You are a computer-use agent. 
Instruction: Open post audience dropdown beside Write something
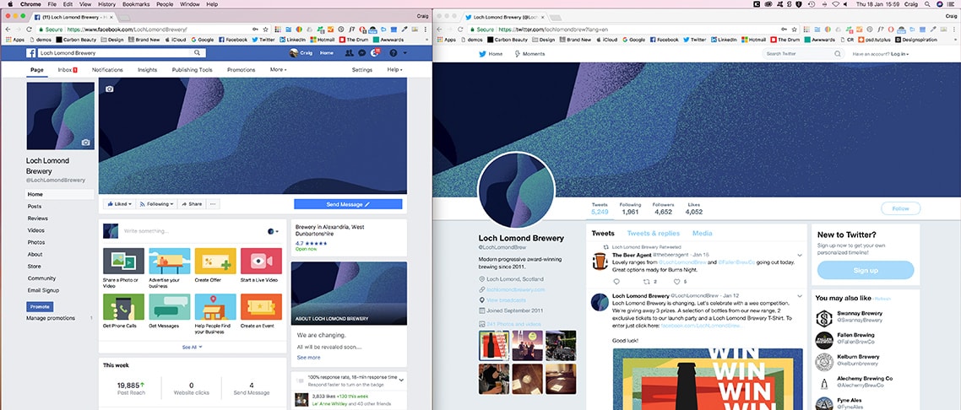coord(274,231)
